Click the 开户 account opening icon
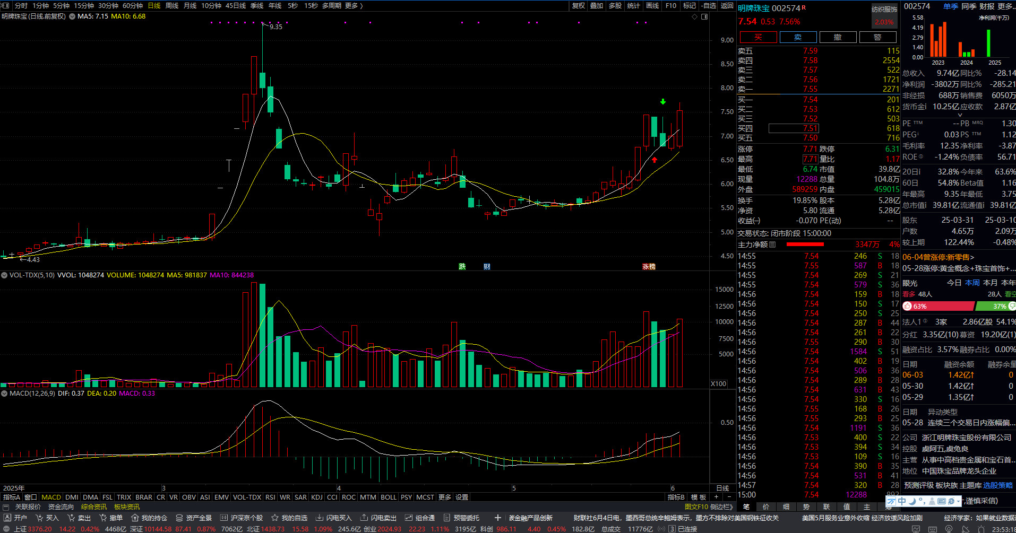This screenshot has height=533, width=1016. (x=7, y=518)
